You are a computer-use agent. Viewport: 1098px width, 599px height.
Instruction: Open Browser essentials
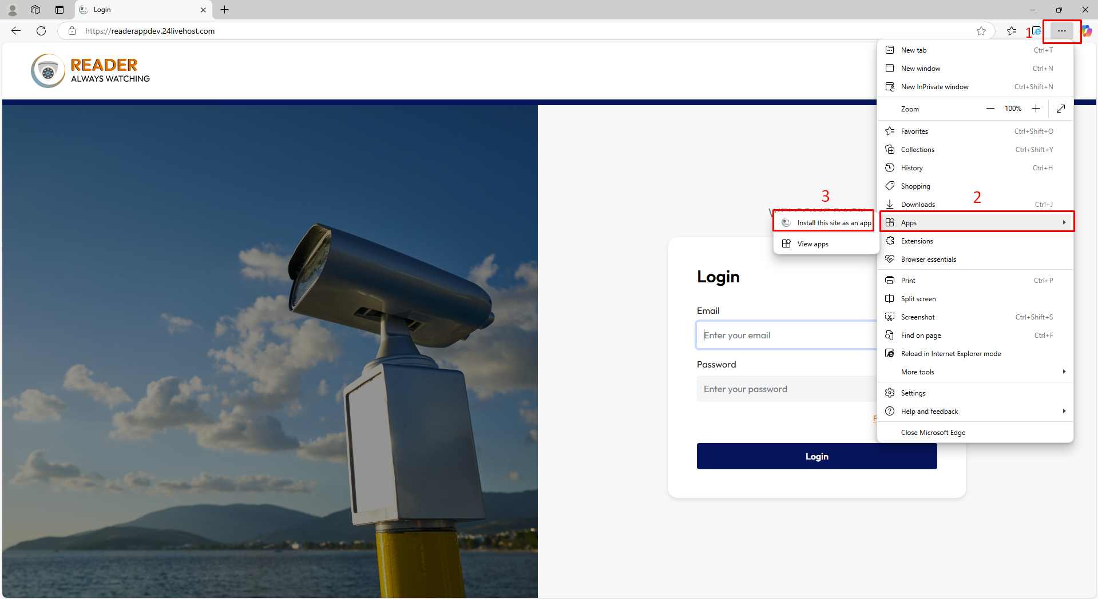(975, 259)
